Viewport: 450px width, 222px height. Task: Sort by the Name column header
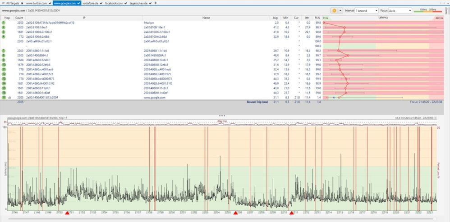point(206,18)
